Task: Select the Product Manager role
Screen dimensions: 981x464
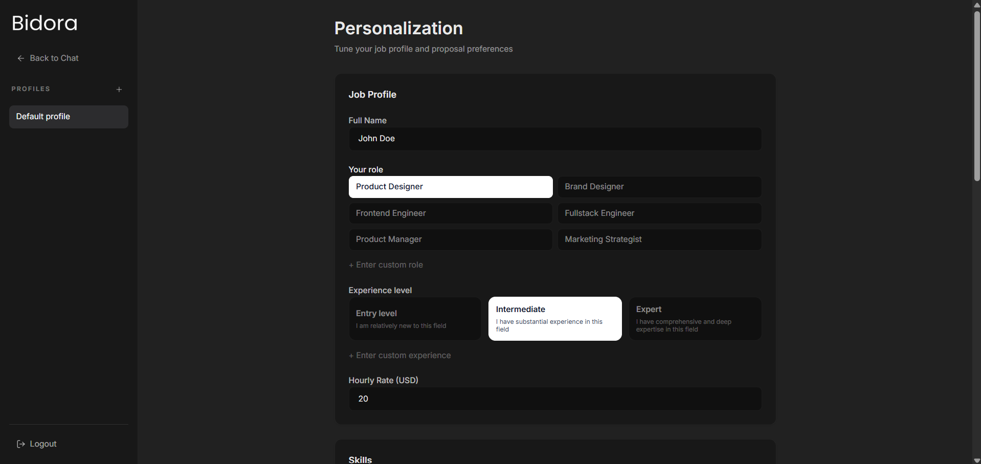Action: 450,239
